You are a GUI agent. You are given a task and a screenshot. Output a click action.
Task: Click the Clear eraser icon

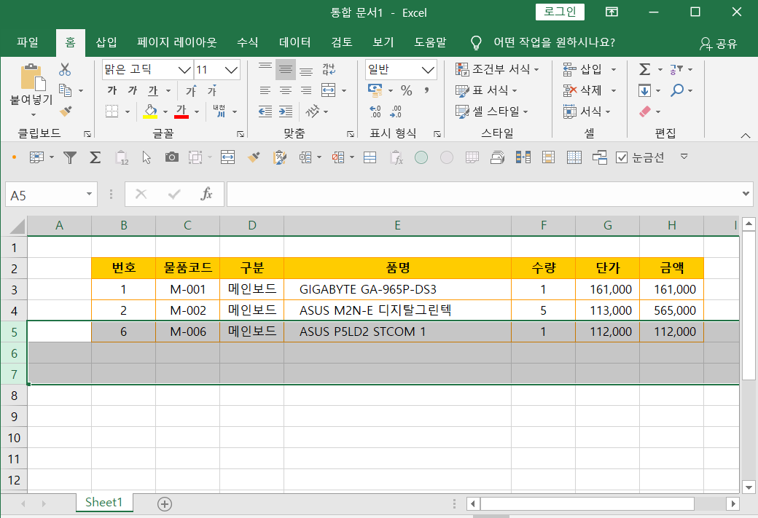tap(645, 111)
